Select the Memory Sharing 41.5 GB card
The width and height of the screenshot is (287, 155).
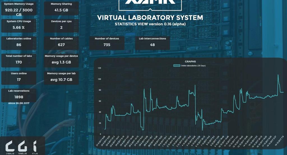point(61,8)
